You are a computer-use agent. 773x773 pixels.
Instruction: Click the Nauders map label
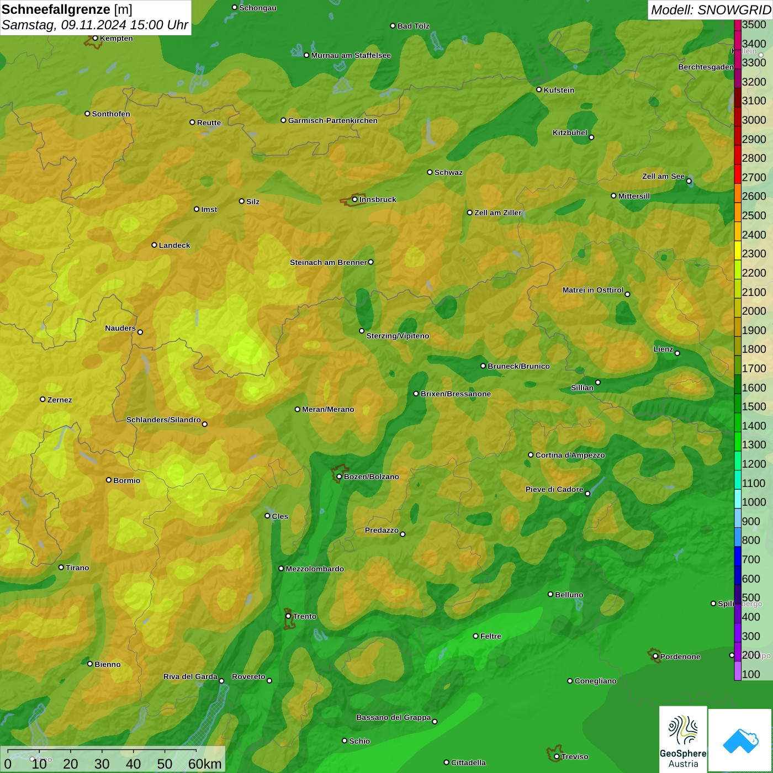(120, 328)
